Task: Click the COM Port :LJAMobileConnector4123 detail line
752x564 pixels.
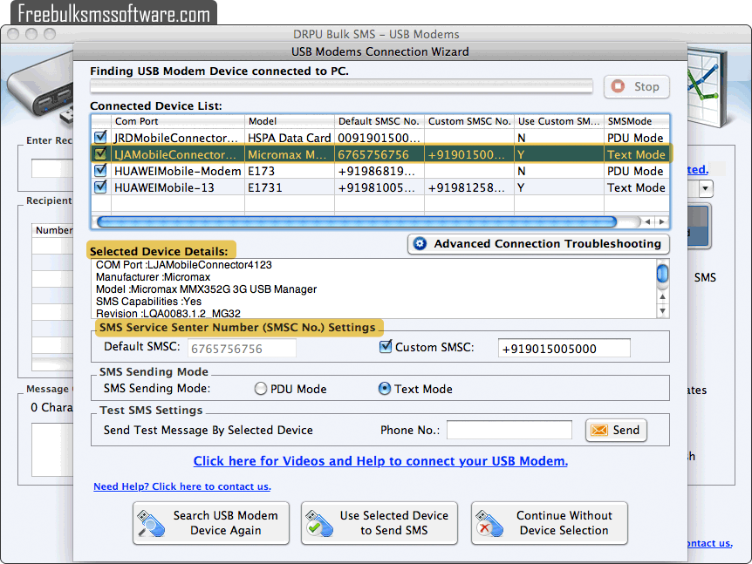Action: (184, 265)
